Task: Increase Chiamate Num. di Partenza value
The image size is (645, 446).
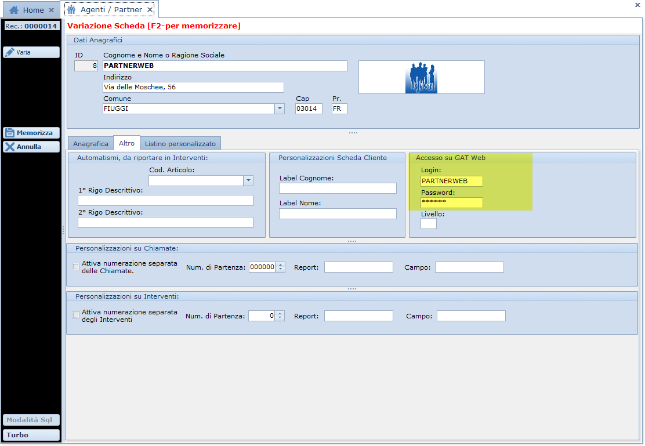Action: 280,265
